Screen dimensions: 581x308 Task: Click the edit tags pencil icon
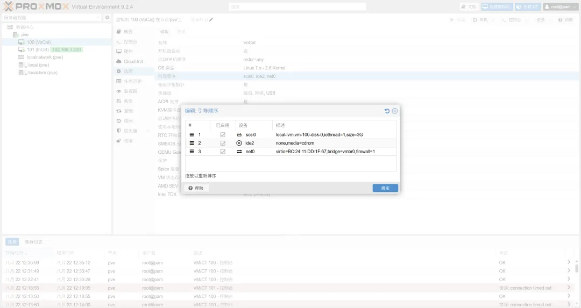coord(211,20)
